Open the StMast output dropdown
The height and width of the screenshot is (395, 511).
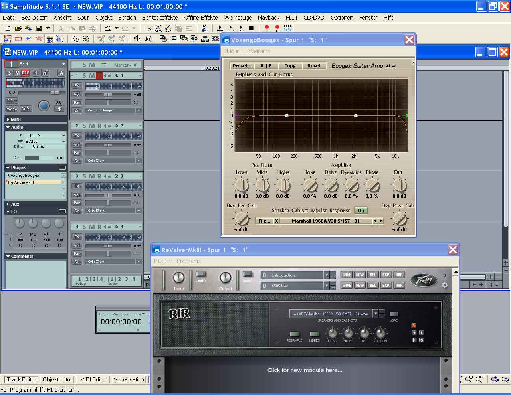point(63,141)
